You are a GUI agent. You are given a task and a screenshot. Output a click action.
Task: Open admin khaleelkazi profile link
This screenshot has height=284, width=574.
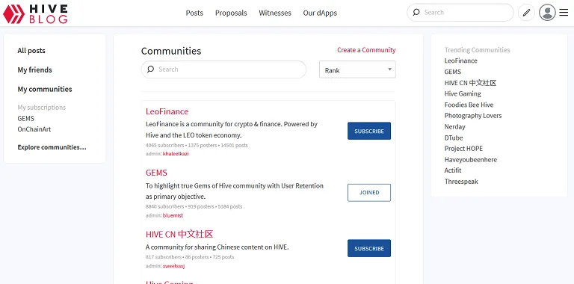point(176,154)
